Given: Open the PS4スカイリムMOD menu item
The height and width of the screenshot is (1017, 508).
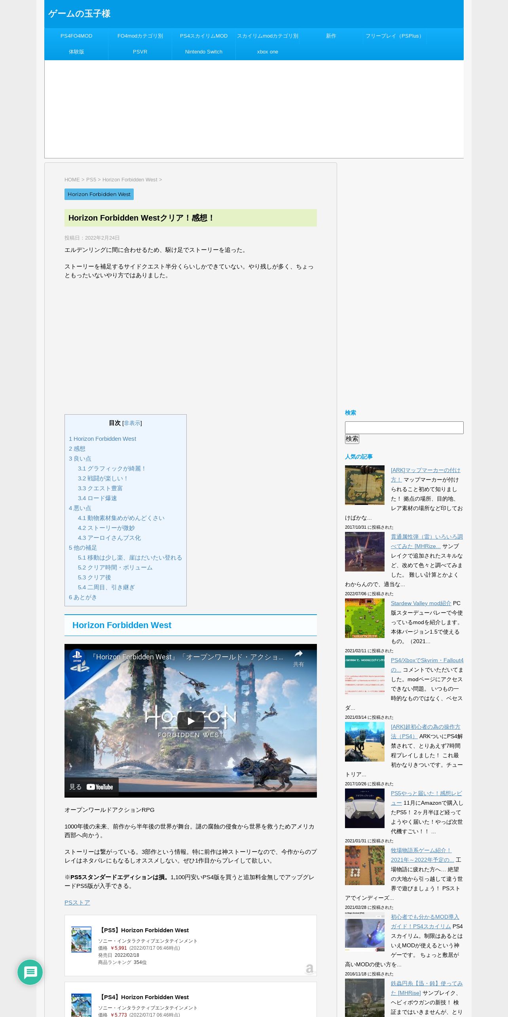Looking at the screenshot, I should tap(204, 36).
